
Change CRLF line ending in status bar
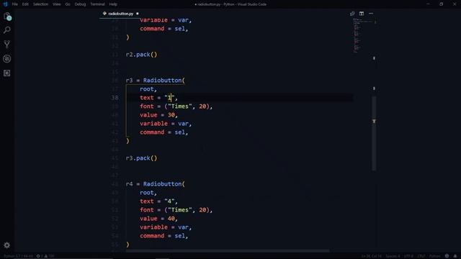pyautogui.click(x=421, y=256)
